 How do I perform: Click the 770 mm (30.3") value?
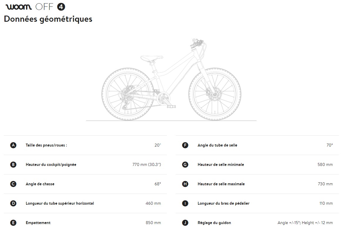point(147,164)
